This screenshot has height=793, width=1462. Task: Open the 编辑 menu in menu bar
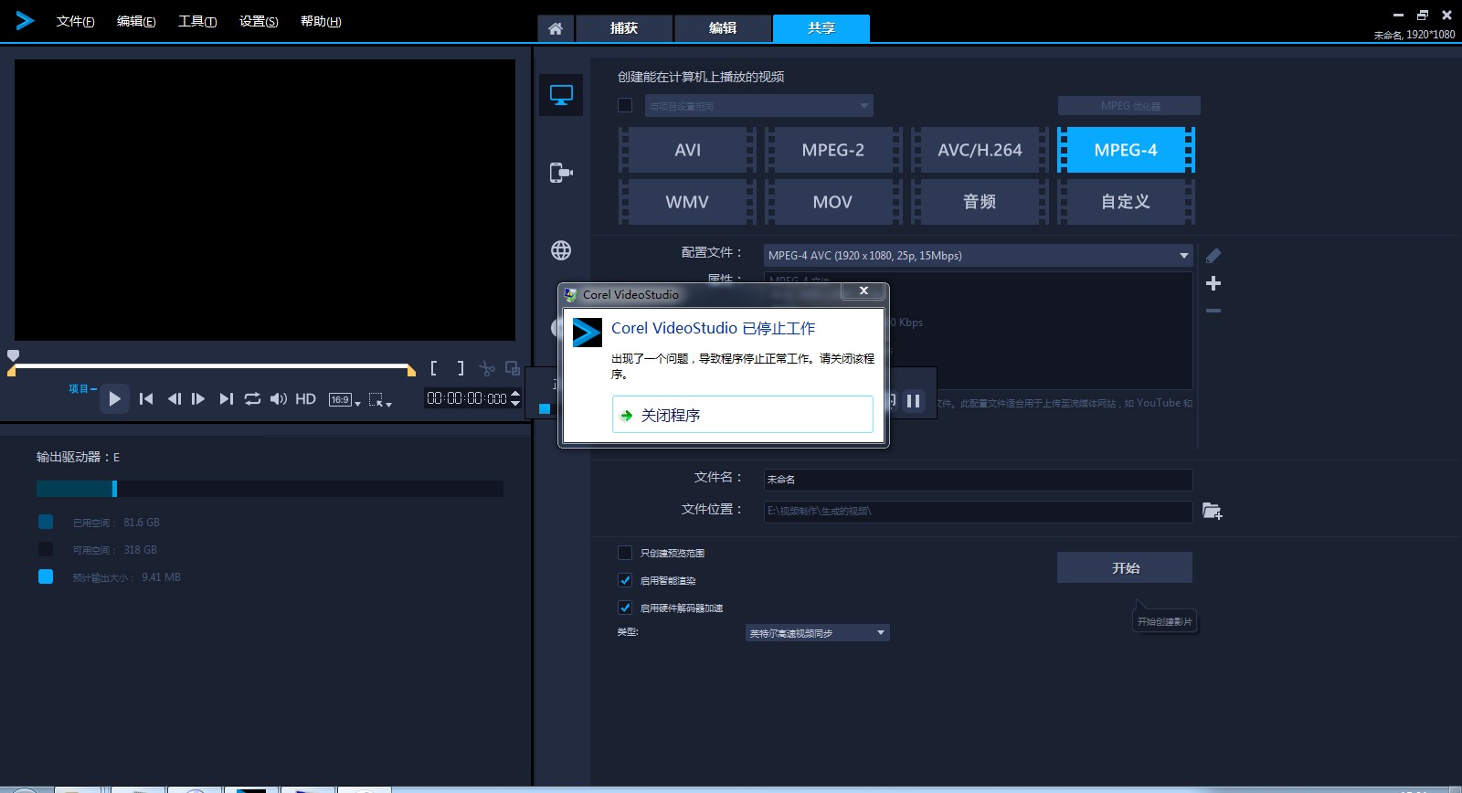136,21
